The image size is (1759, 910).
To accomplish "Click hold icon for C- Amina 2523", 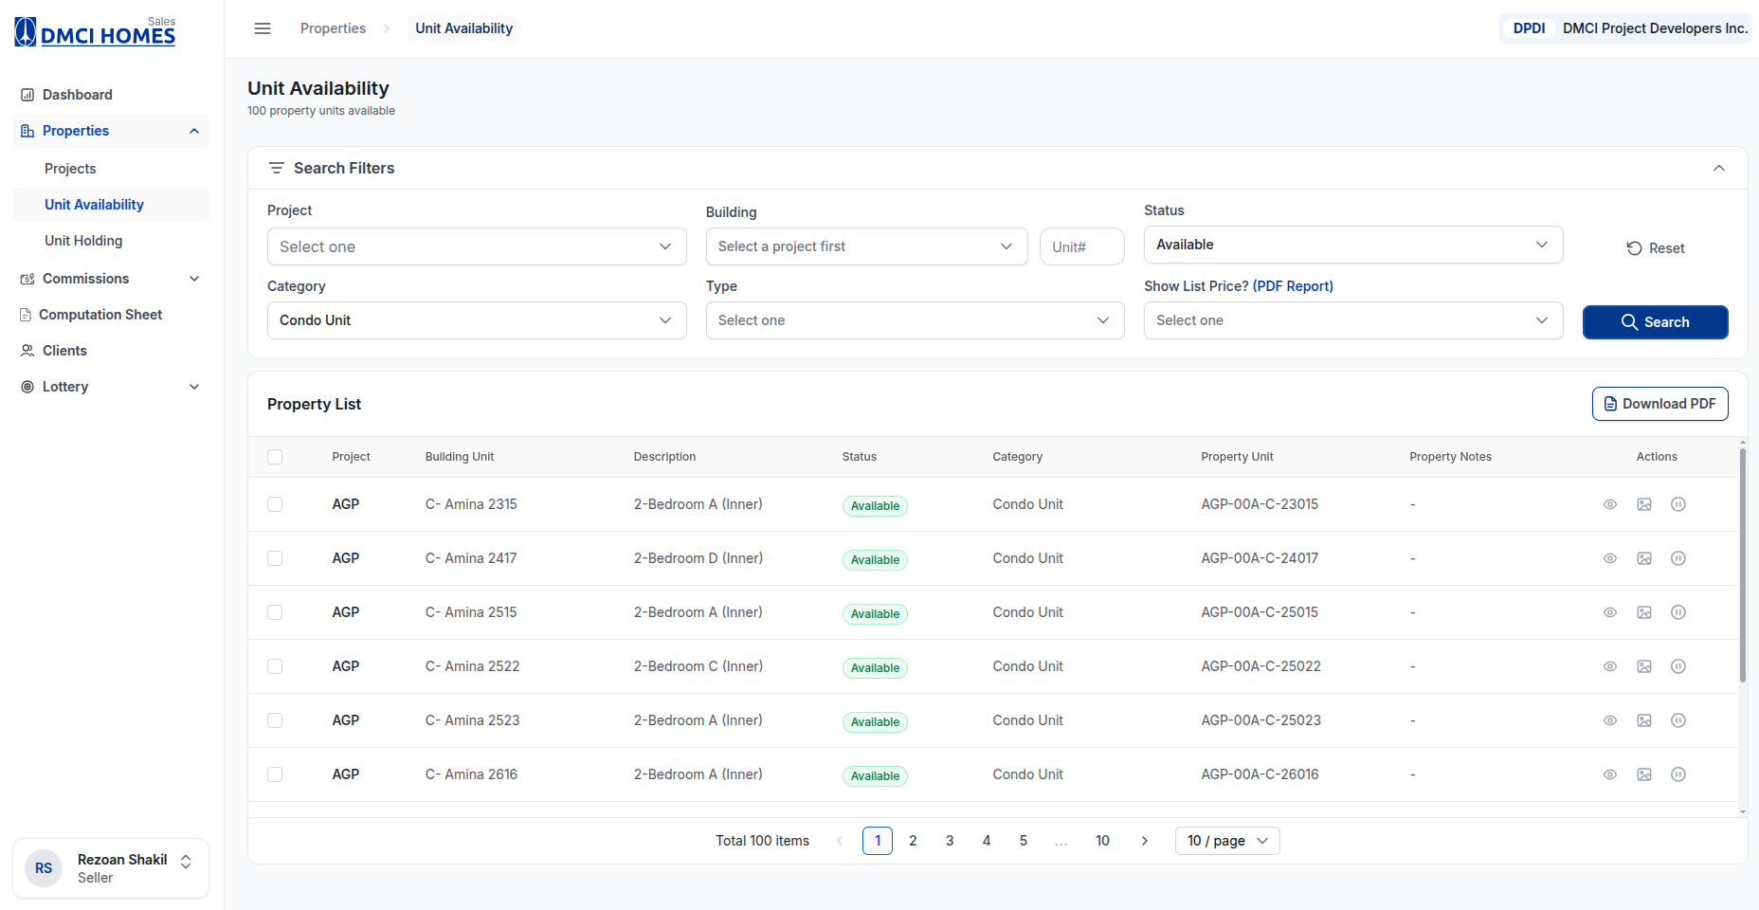I will [x=1678, y=720].
